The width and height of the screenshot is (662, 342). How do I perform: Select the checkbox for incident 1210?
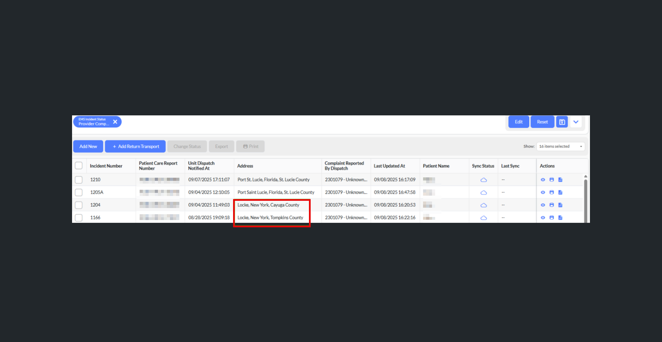(x=79, y=180)
